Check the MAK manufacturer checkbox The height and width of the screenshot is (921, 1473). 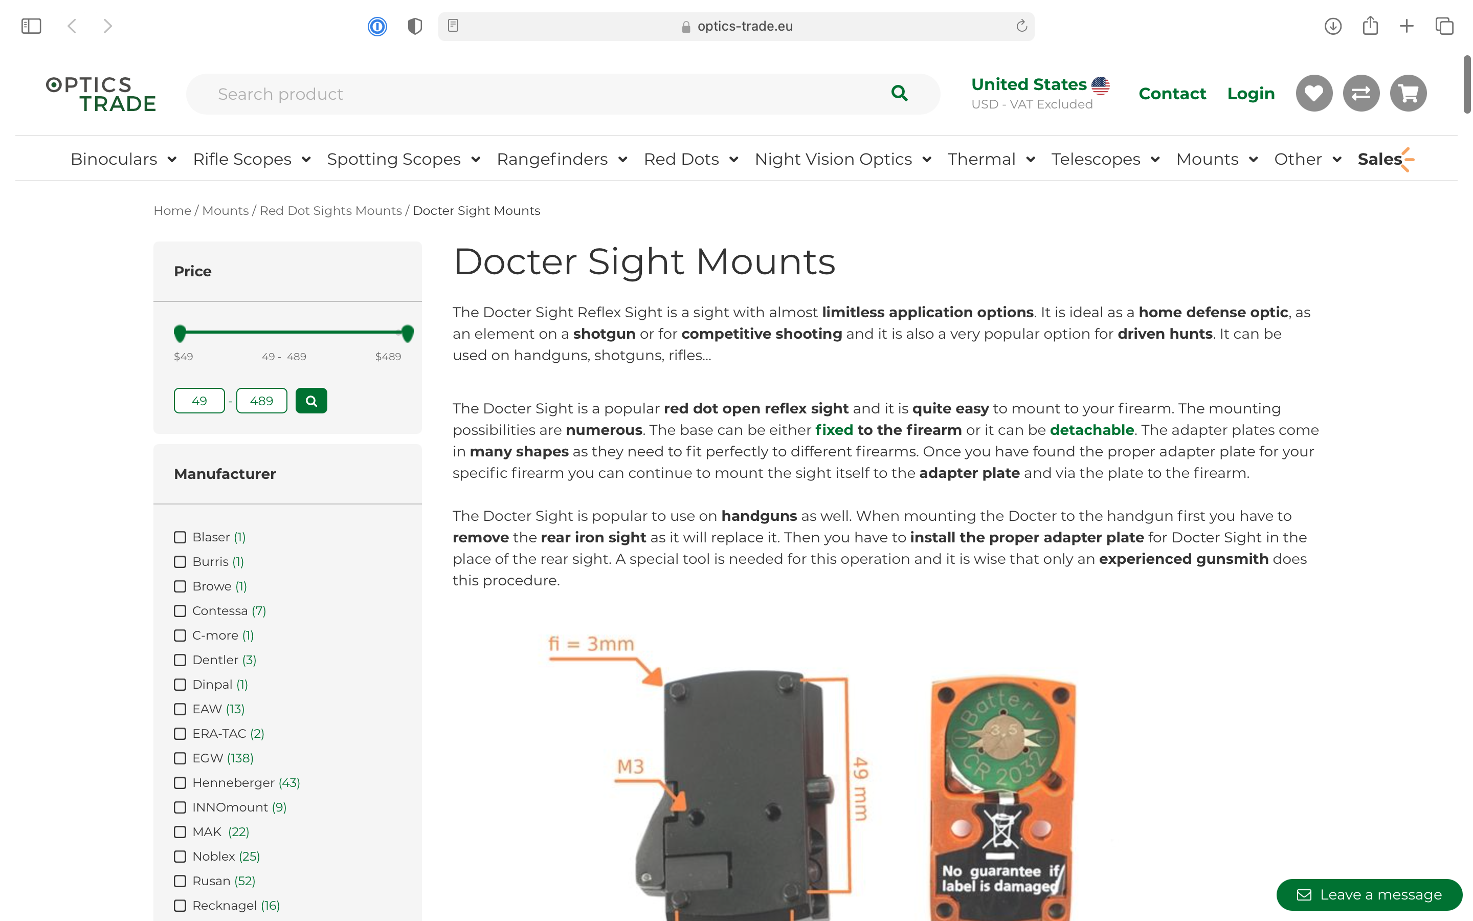[180, 832]
